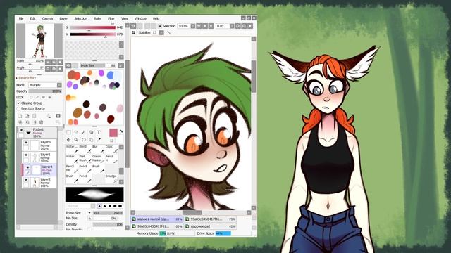Switch to the document tab showing 79%
The height and width of the screenshot is (253, 451).
[x=211, y=219]
